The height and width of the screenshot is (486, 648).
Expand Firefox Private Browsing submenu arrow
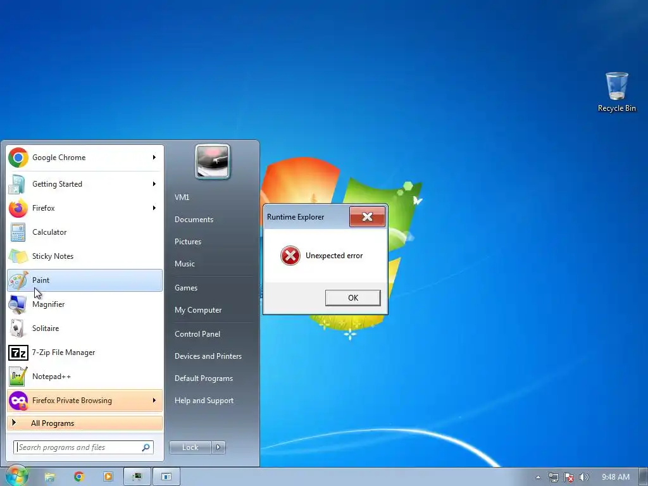[154, 401]
